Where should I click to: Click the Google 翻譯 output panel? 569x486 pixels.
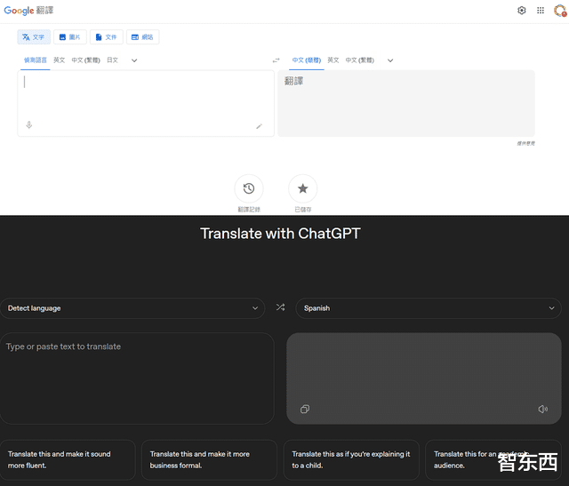click(406, 103)
